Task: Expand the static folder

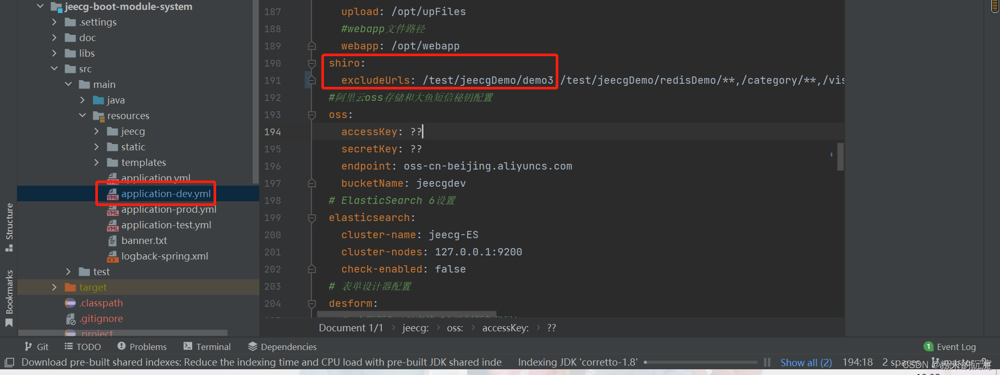Action: pos(96,147)
